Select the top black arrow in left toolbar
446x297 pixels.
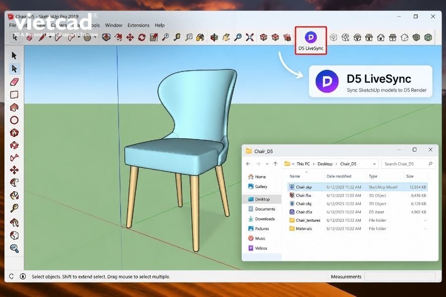tap(14, 55)
